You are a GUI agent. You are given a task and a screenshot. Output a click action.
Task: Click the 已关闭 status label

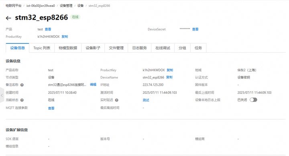pyautogui.click(x=242, y=100)
